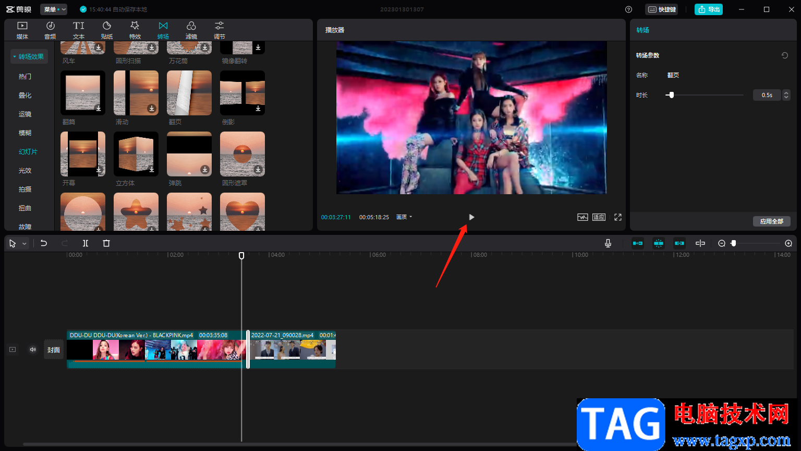Zoom out the timeline

click(x=722, y=243)
